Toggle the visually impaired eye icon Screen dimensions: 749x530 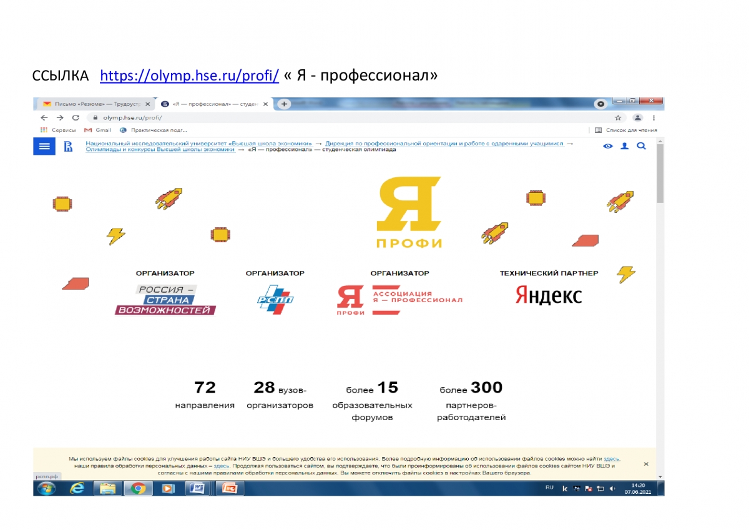click(608, 146)
